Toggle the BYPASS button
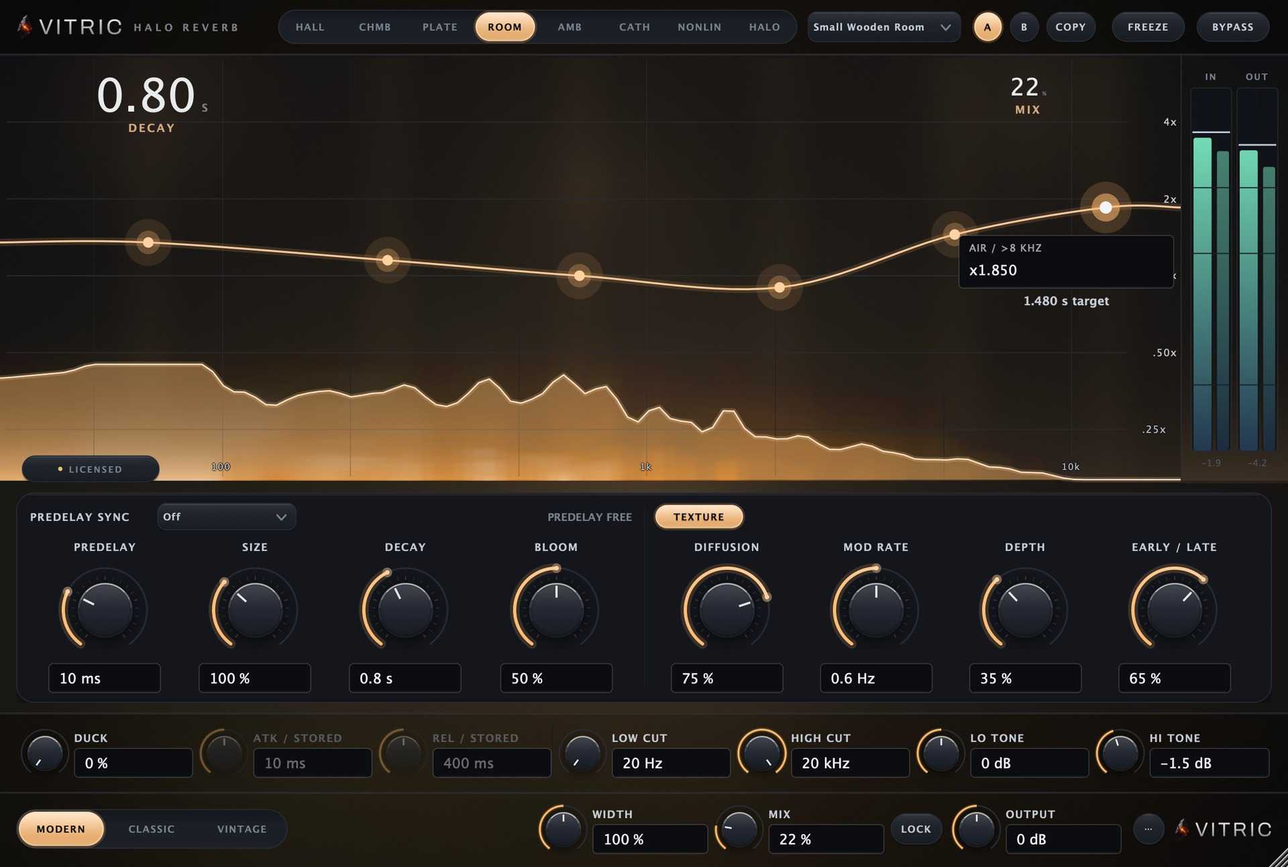This screenshot has width=1288, height=867. [x=1233, y=27]
